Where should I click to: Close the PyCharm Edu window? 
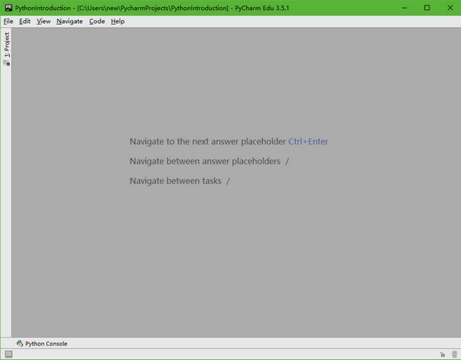click(x=449, y=8)
